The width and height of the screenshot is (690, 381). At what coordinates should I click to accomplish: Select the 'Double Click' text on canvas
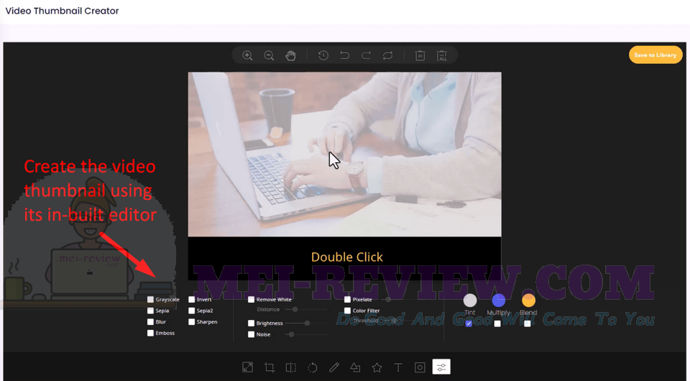click(x=346, y=257)
